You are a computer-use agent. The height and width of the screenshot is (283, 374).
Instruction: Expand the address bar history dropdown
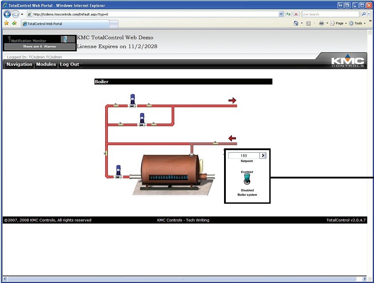[281, 14]
